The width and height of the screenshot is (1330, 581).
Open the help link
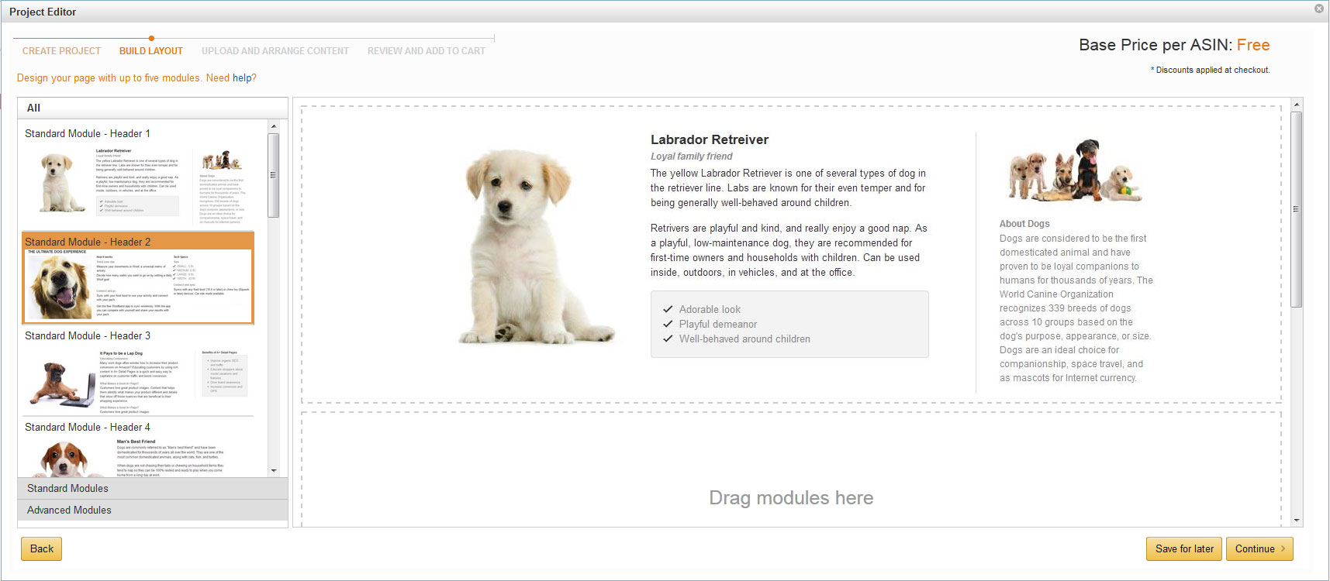pos(242,78)
